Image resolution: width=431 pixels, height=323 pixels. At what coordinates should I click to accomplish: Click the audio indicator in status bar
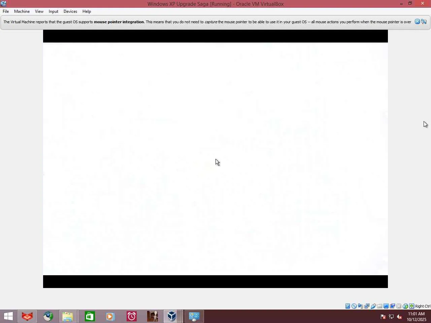click(x=361, y=306)
